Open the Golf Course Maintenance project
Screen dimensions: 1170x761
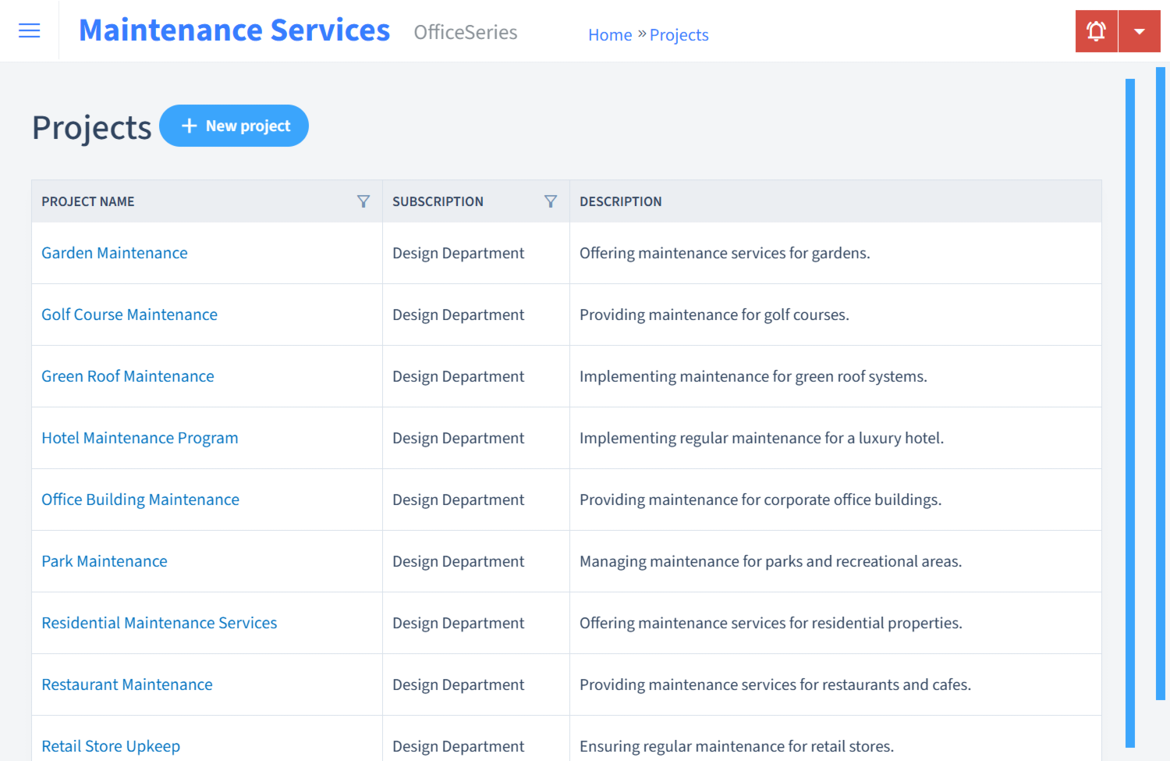(129, 315)
